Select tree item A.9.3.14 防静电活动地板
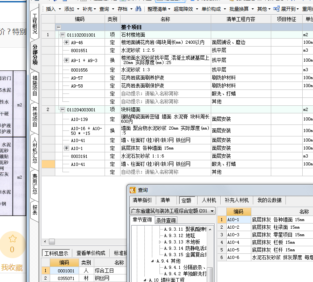313x282 pixels. (185, 248)
